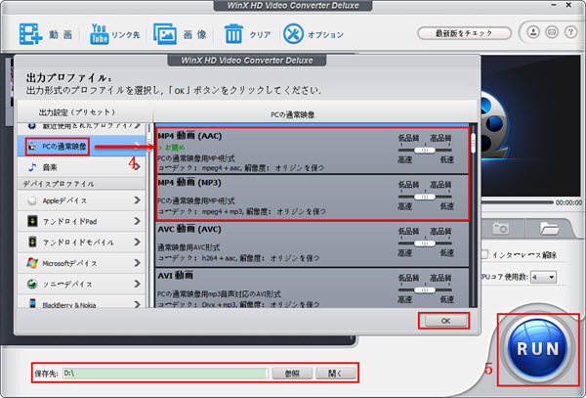Select the MP4 動画 (AAC) profile title
The image size is (586, 398).
(x=189, y=136)
